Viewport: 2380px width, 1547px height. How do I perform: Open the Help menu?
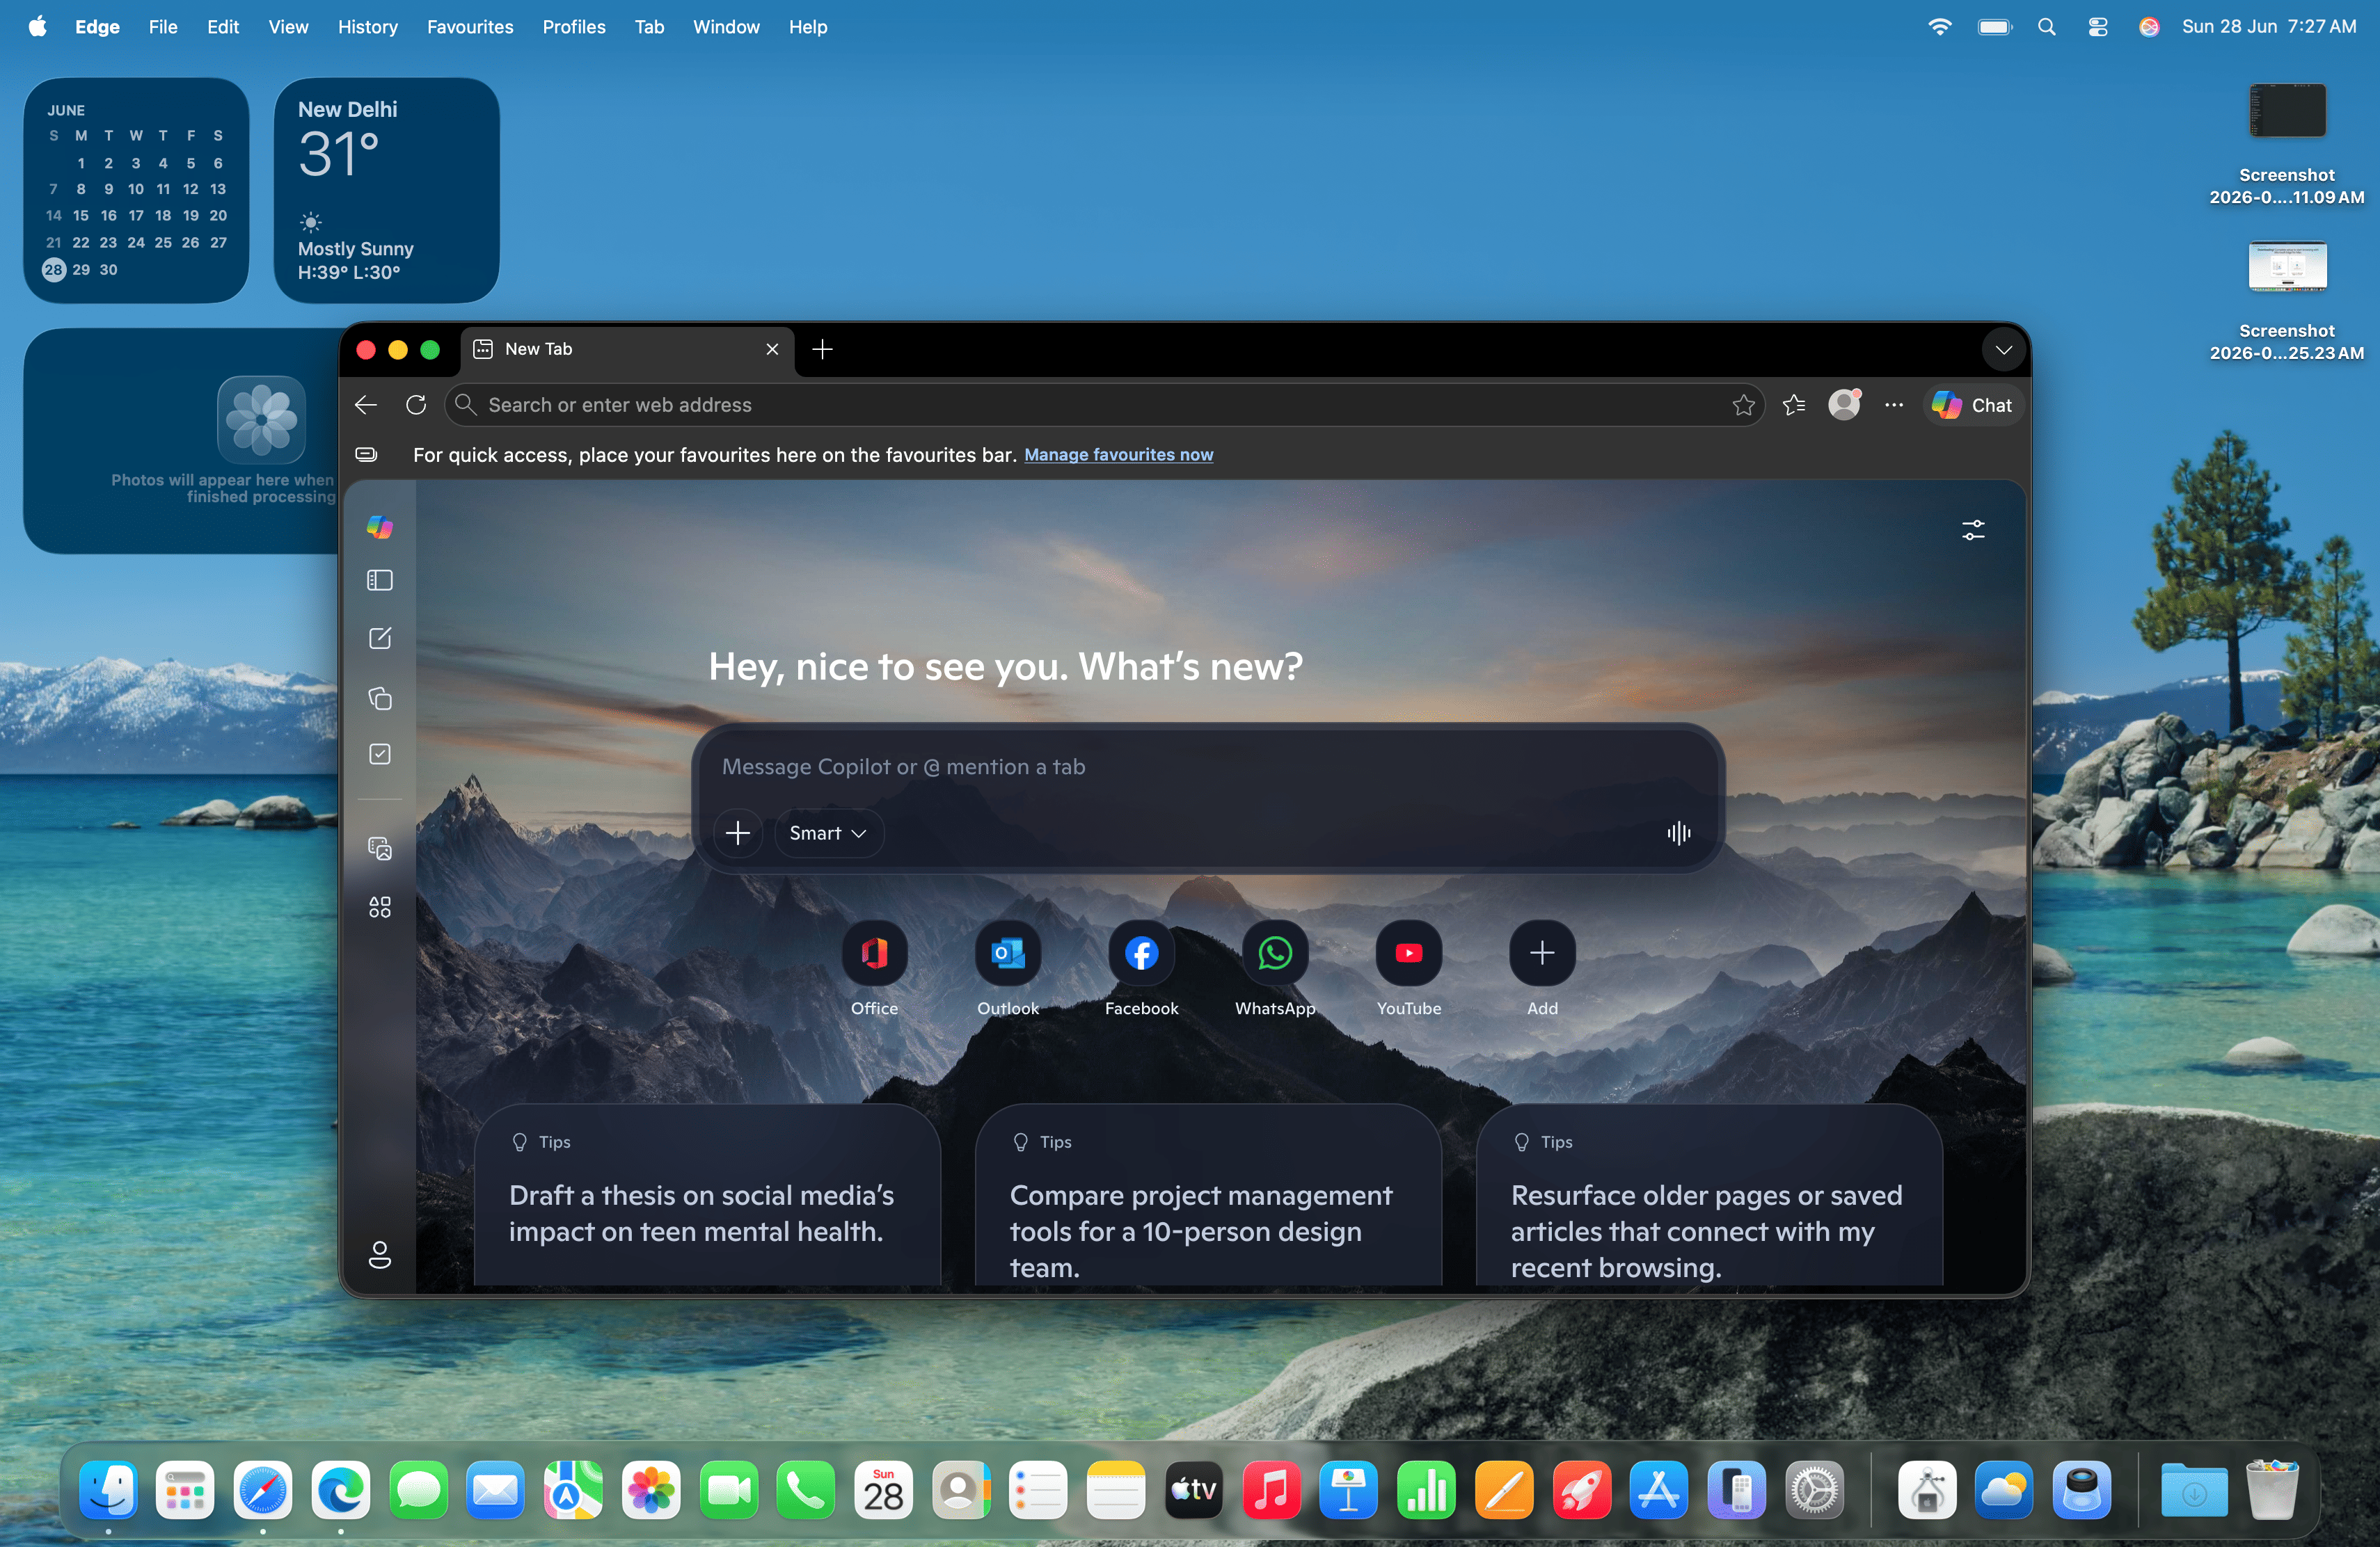808,27
